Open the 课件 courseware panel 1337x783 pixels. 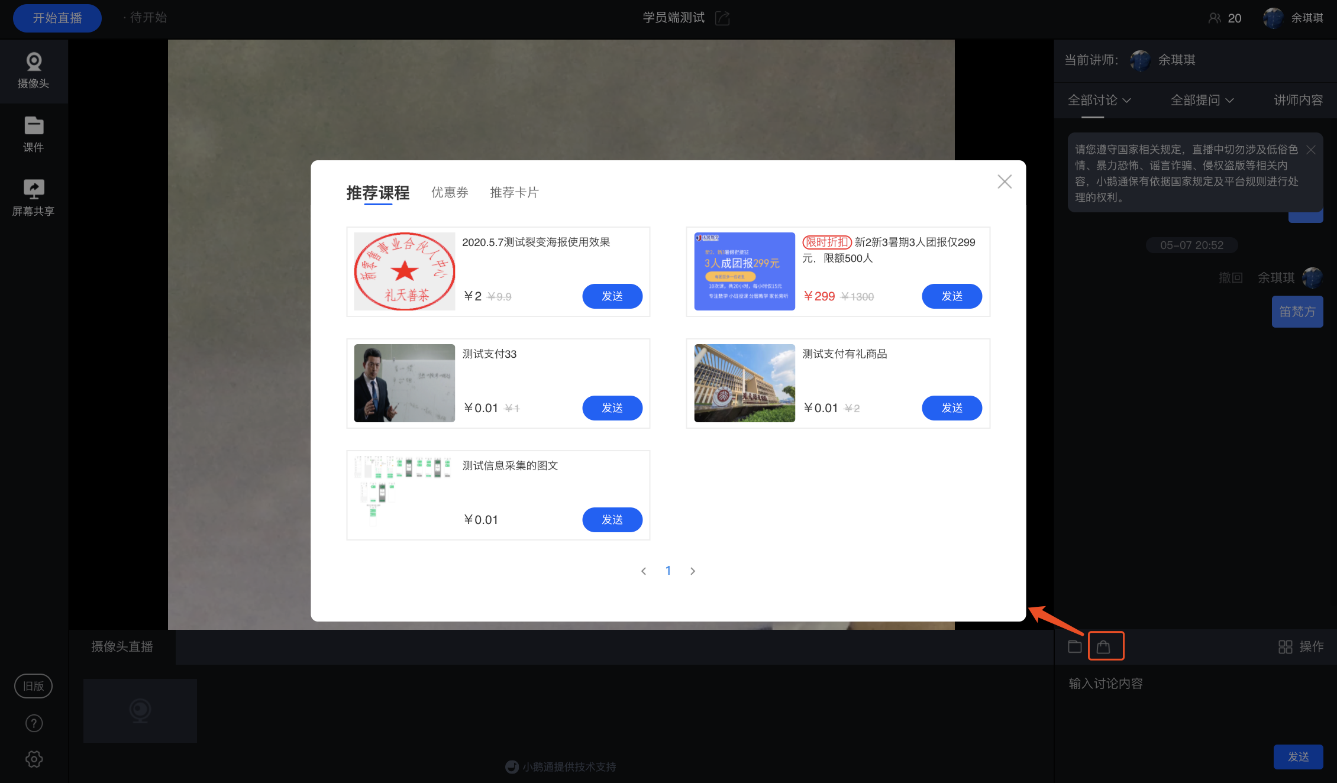pos(34,135)
